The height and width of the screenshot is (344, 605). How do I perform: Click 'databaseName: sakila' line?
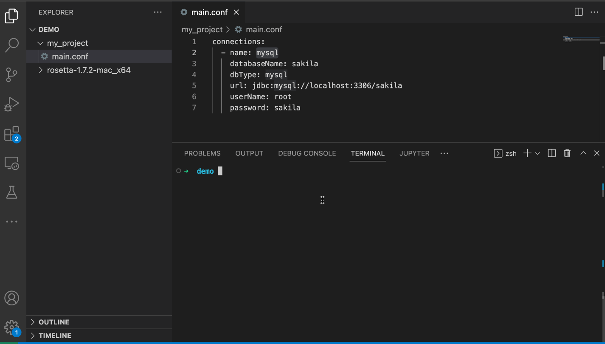tap(274, 64)
